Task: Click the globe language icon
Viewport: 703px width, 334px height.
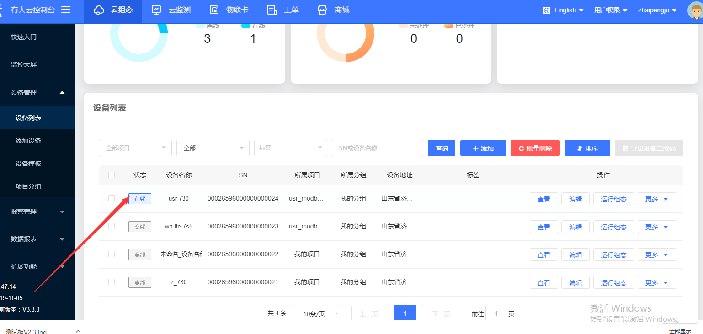Action: point(546,11)
